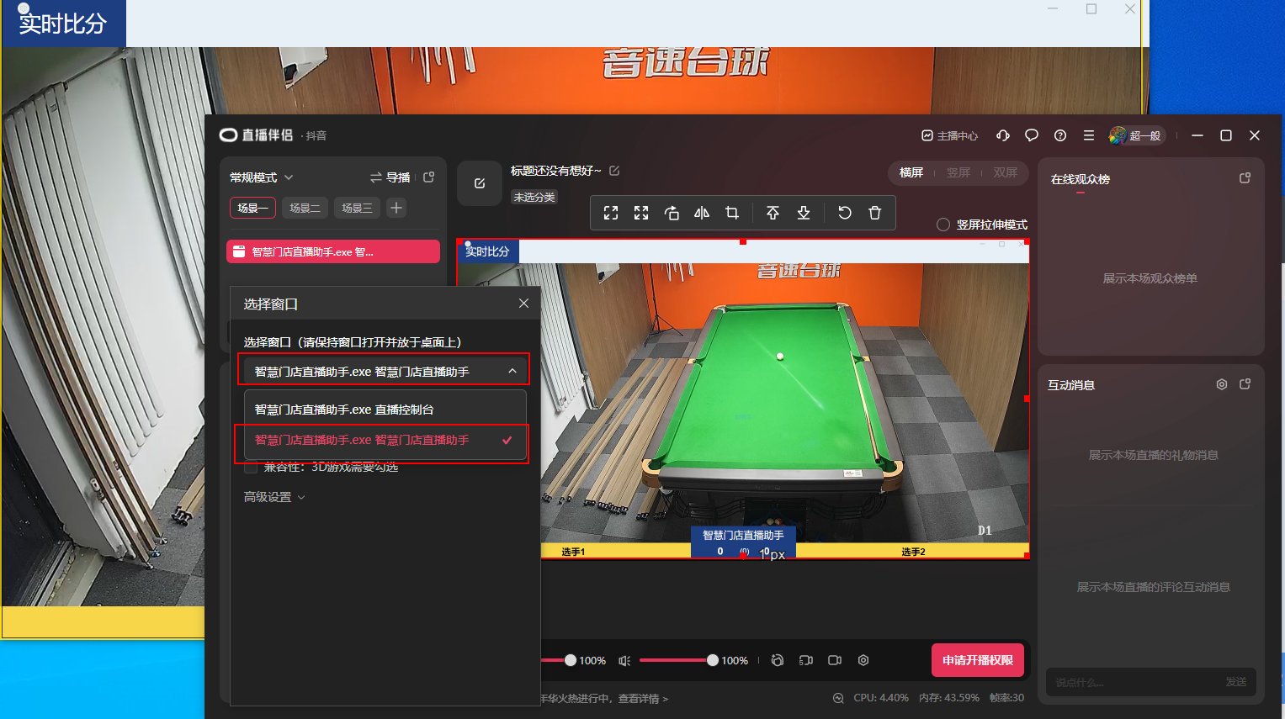The width and height of the screenshot is (1285, 719).
Task: Open settings gear of 互动消息 panel
Action: pyautogui.click(x=1222, y=384)
